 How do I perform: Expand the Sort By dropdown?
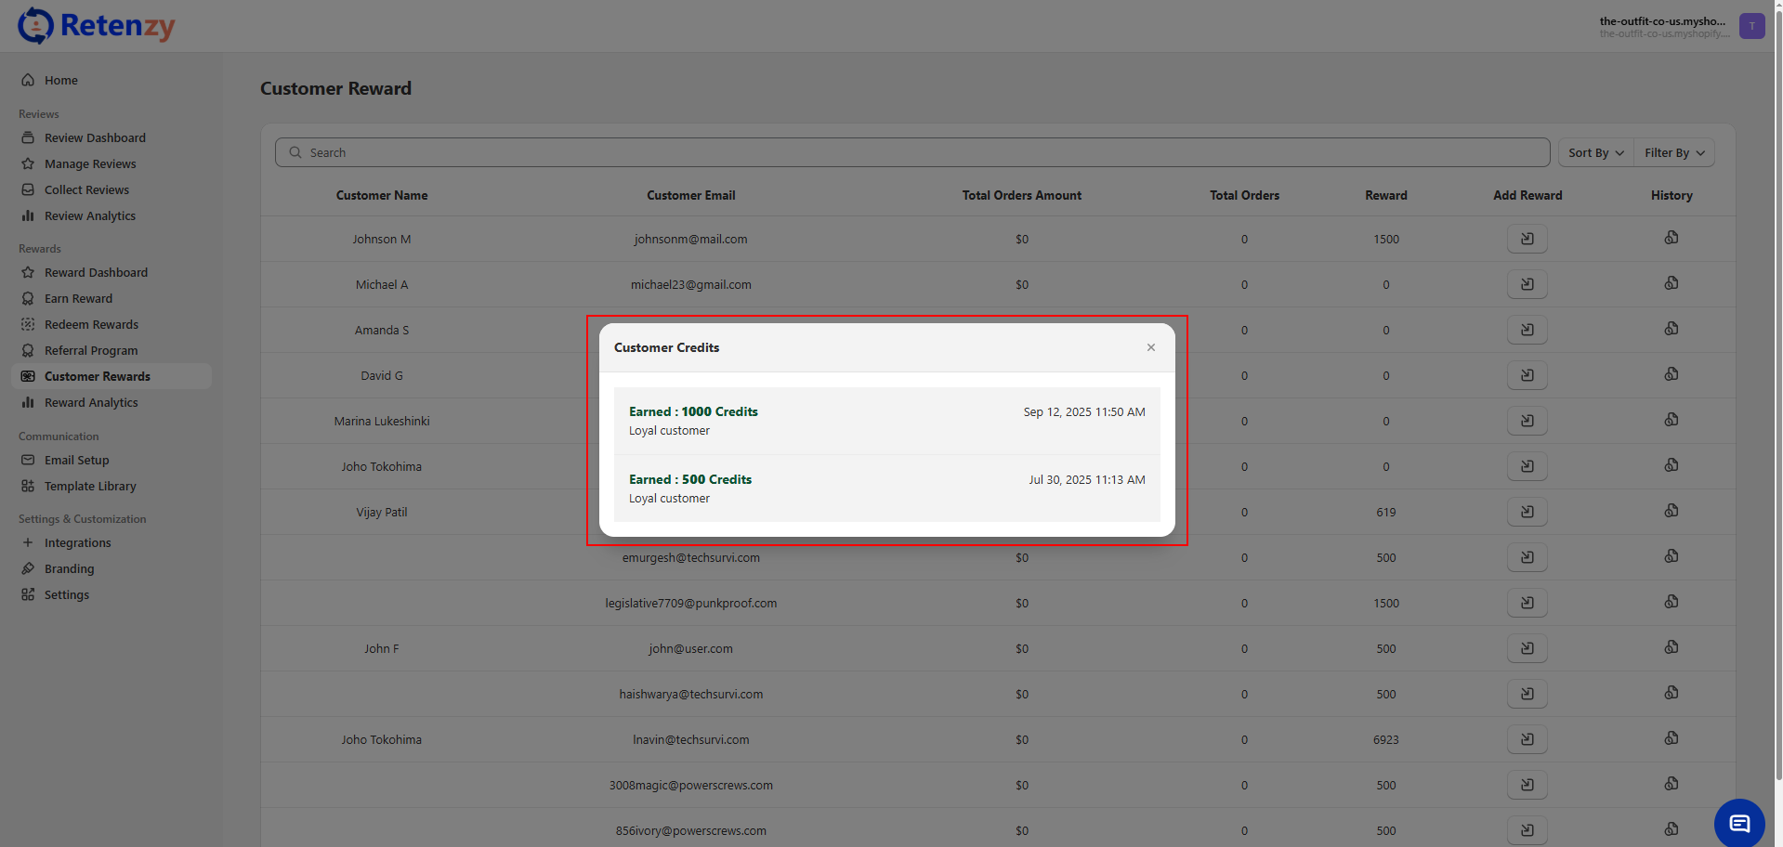(1595, 153)
